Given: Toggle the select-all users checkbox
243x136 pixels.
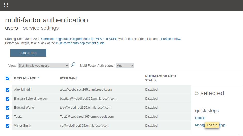Looking at the screenshot, I should pos(7,78).
